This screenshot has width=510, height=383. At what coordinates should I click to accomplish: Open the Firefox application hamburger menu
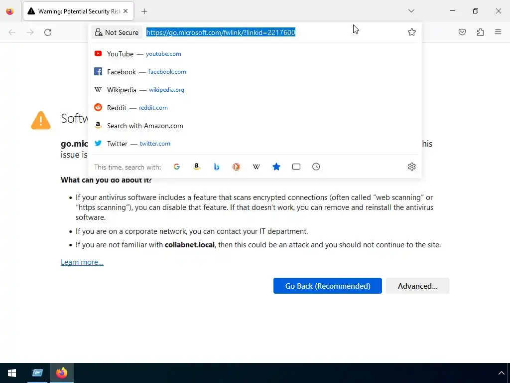(498, 32)
